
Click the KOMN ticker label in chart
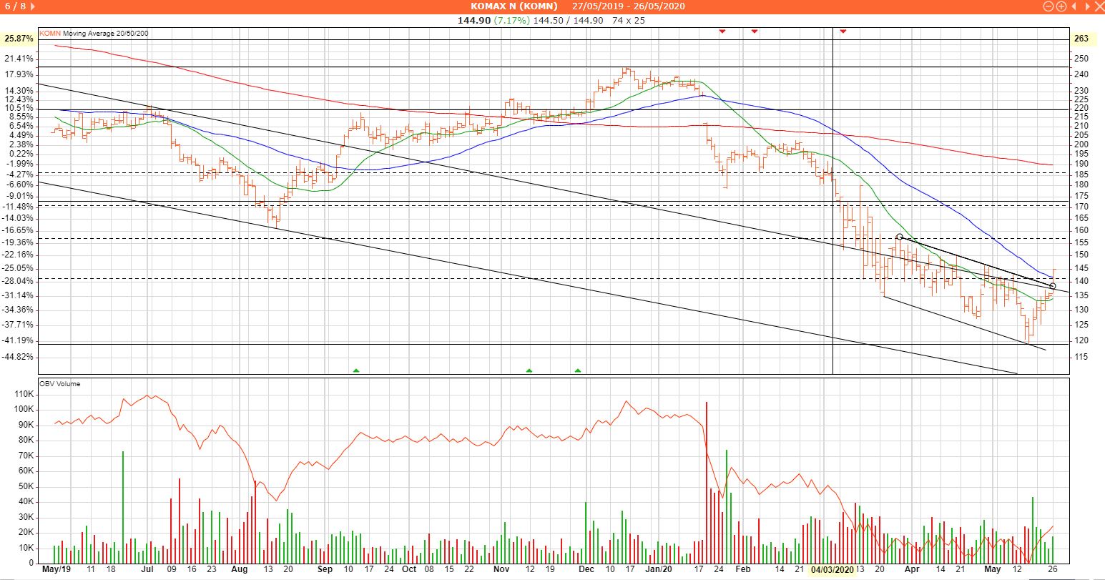[x=50, y=33]
